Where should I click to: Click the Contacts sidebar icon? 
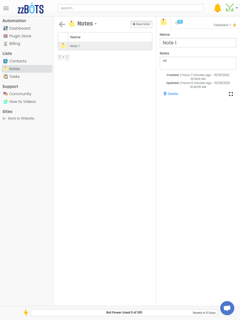(x=5, y=61)
